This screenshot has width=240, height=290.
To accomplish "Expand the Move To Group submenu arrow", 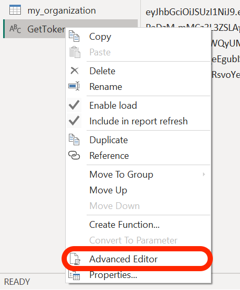I will (204, 174).
